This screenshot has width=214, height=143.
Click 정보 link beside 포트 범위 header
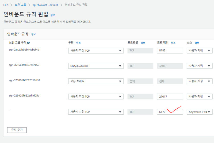coord(173,43)
